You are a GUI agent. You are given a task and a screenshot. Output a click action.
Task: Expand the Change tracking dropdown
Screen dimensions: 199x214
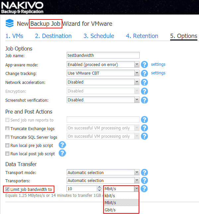(137, 73)
